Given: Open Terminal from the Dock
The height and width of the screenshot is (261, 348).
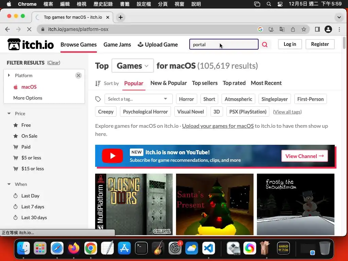Looking at the screenshot, I should tap(141, 248).
